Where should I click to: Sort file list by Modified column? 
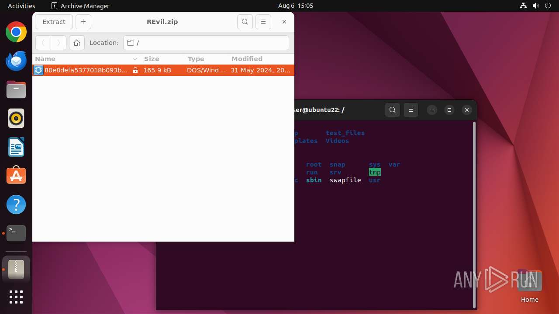pyautogui.click(x=261, y=59)
